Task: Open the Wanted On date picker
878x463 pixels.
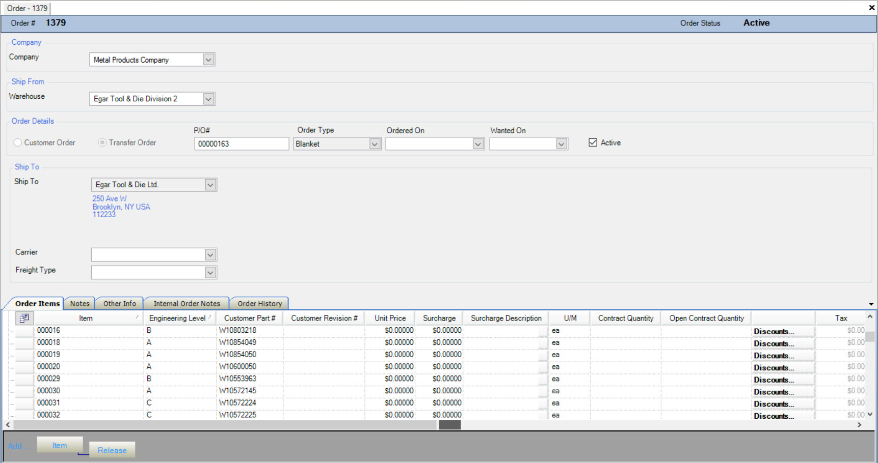Action: pos(562,144)
